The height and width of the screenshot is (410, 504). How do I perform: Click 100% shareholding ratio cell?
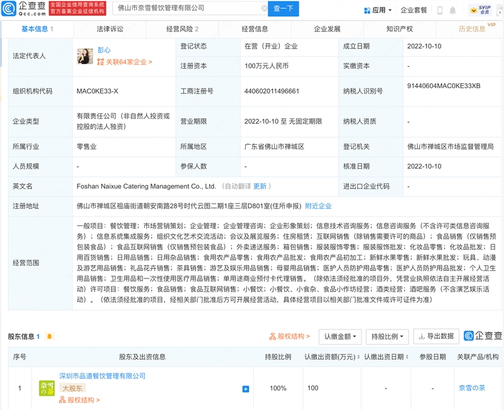point(278,388)
